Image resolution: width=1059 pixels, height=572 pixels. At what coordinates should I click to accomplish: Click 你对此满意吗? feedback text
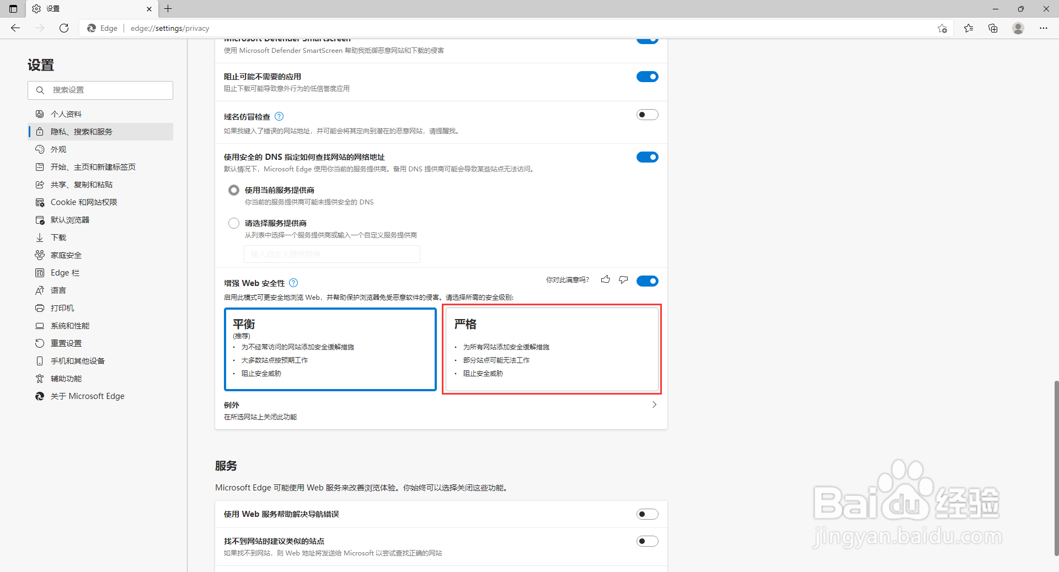(x=568, y=280)
